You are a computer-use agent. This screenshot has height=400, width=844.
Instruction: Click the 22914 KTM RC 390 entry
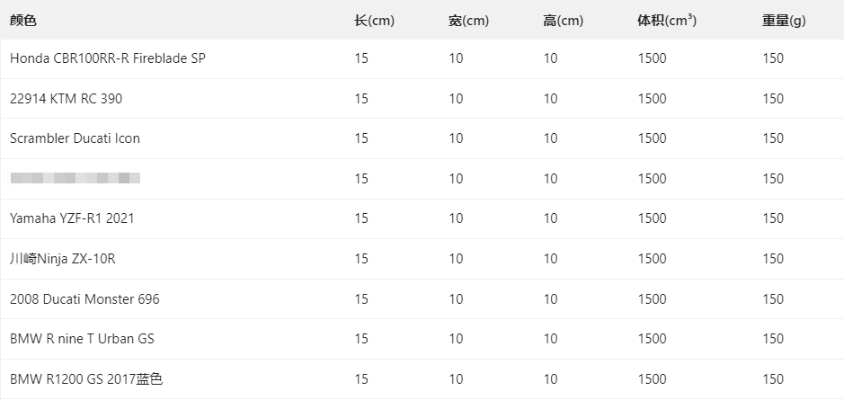click(66, 99)
